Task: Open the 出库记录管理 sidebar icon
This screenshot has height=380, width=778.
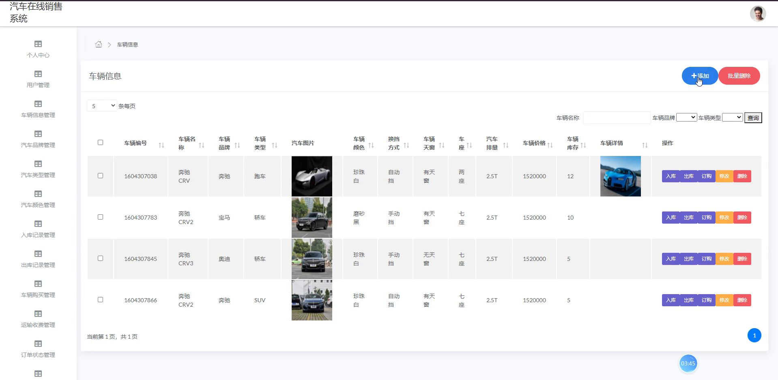Action: tap(38, 254)
